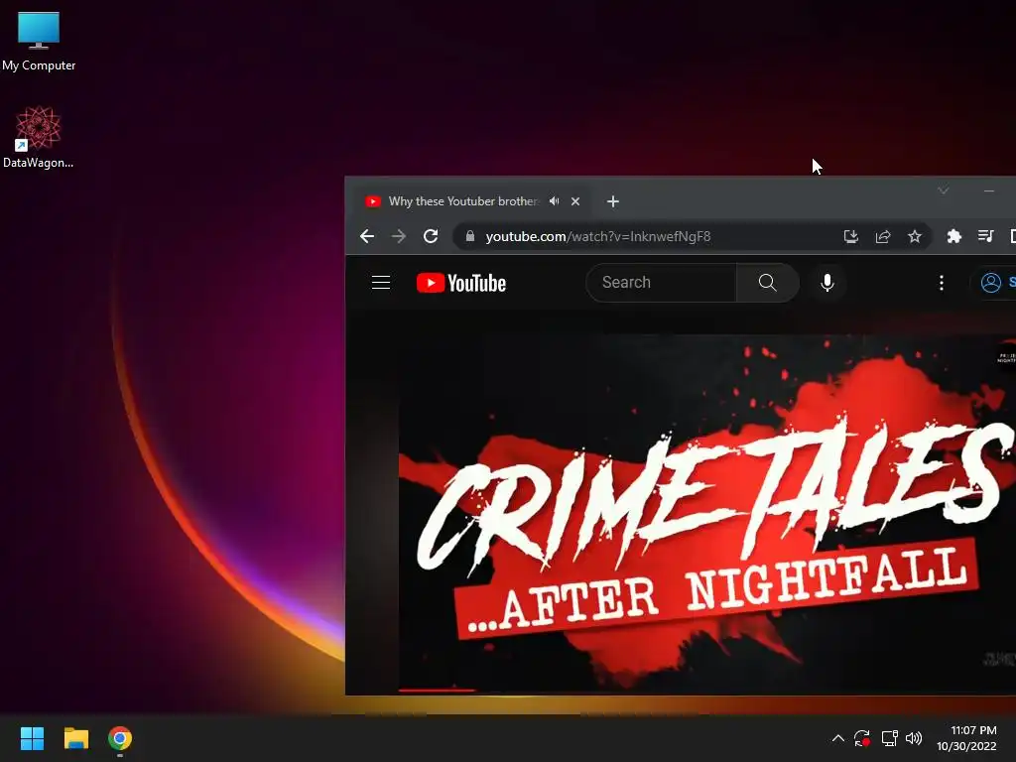Bookmark this tab with the star

pos(914,236)
